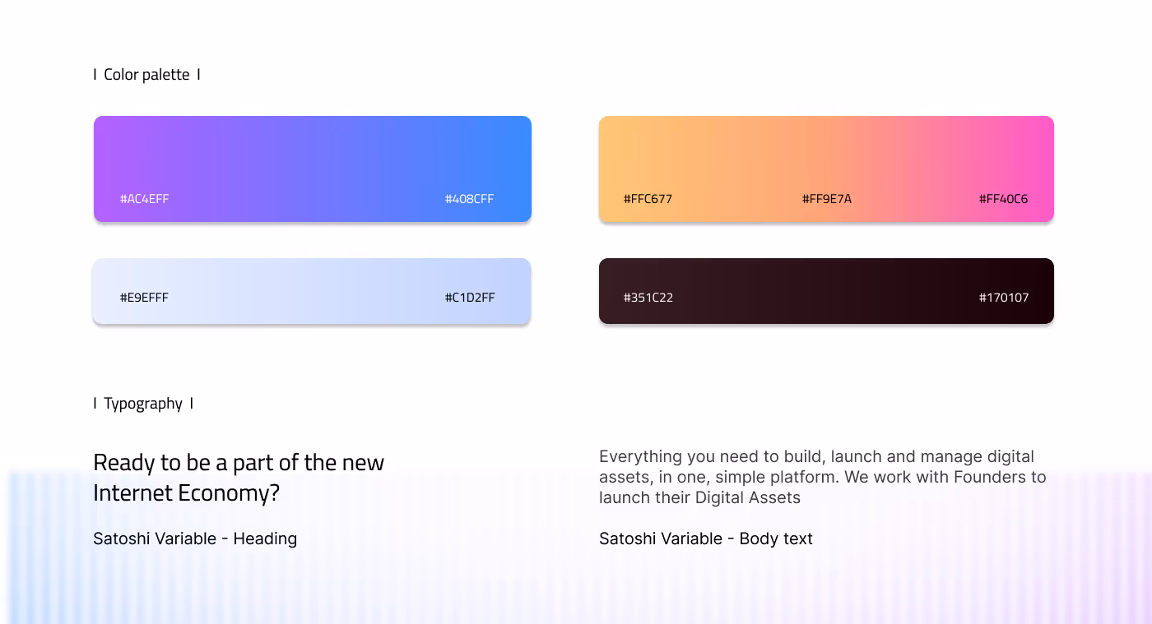Click the #AC4EFF hex code label
The image size is (1152, 624).
[145, 199]
